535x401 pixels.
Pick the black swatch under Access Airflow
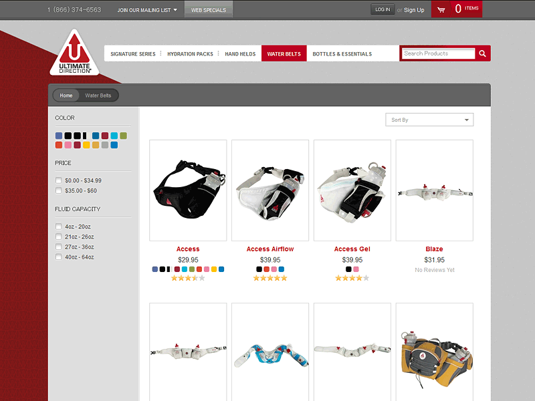click(x=259, y=269)
